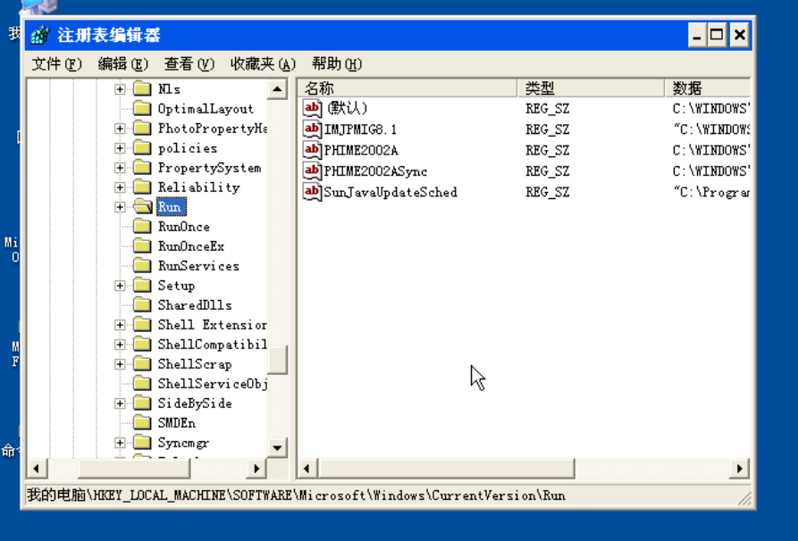Open the 文件(F) menu
Viewport: 798px width, 541px height.
click(x=56, y=64)
